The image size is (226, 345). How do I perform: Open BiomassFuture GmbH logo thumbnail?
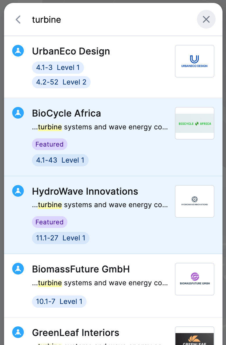click(195, 279)
